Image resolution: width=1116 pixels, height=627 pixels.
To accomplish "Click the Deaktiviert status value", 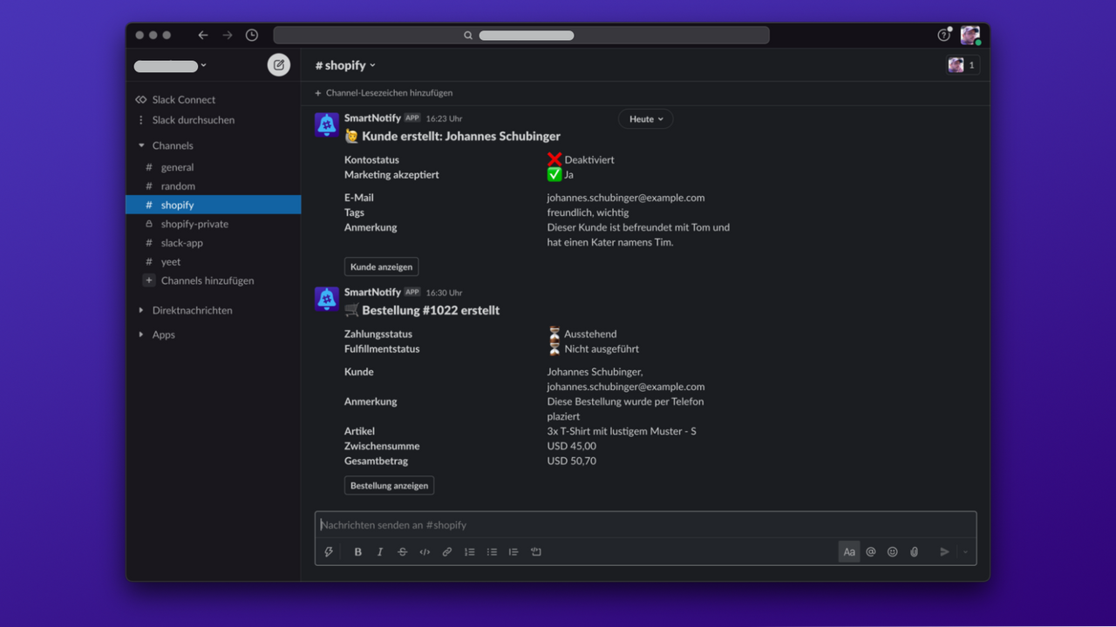I will 589,159.
